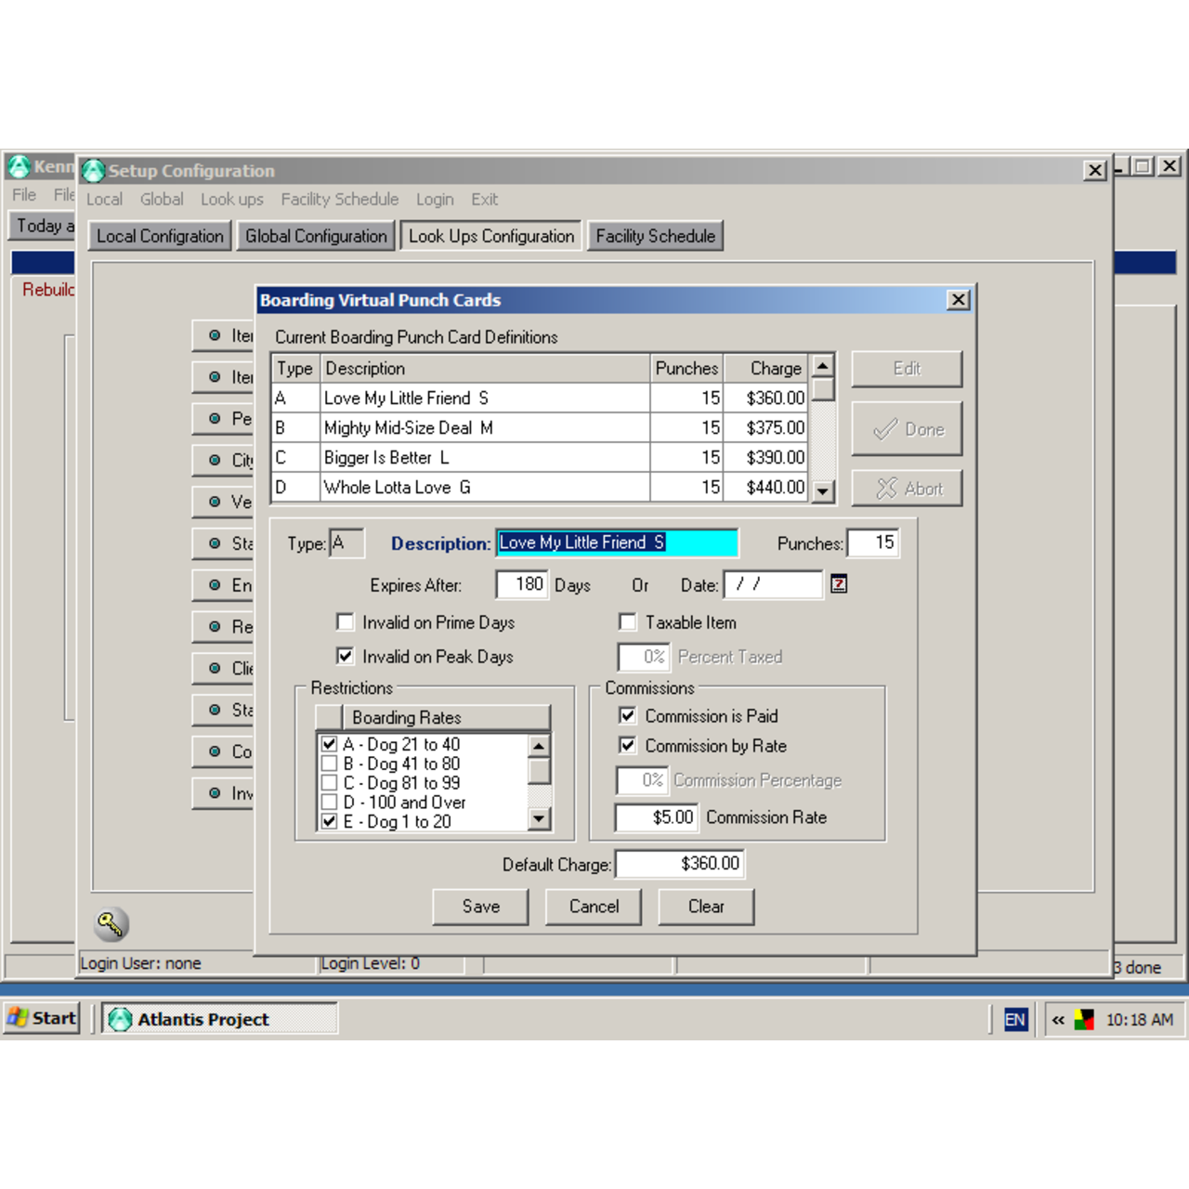
Task: Uncheck Invalid on Peak Days
Action: coord(346,656)
